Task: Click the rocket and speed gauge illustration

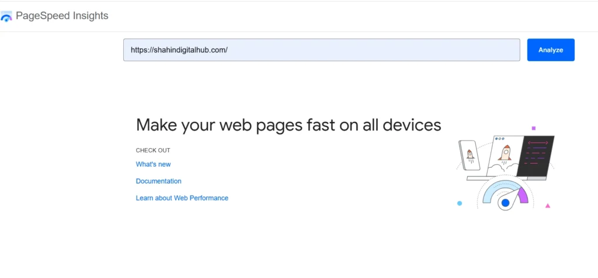Action: [x=505, y=168]
